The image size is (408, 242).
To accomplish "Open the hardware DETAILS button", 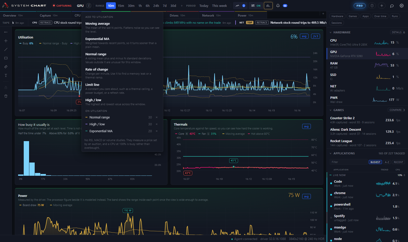I will (397, 32).
